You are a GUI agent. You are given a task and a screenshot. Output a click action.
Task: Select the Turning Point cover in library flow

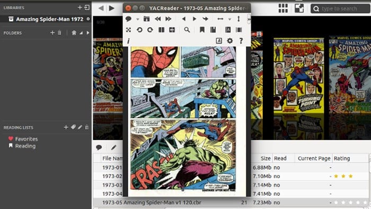[298, 75]
